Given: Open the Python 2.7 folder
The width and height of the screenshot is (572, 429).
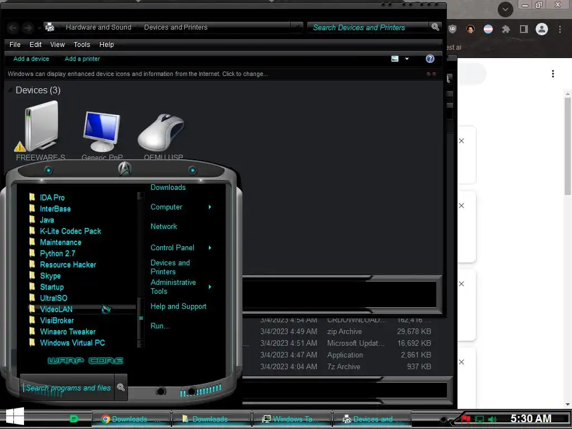Looking at the screenshot, I should (58, 254).
